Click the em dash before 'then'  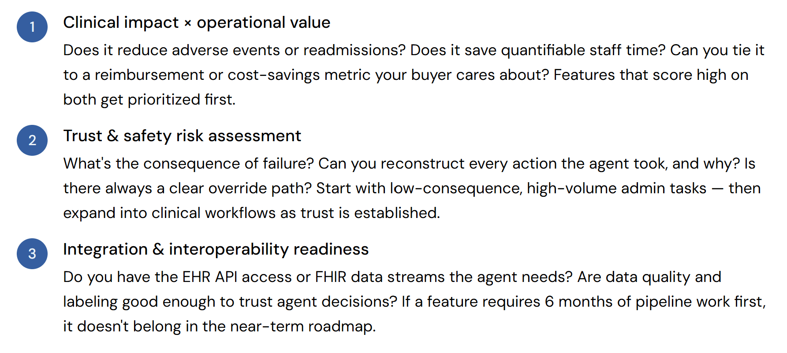pyautogui.click(x=718, y=189)
